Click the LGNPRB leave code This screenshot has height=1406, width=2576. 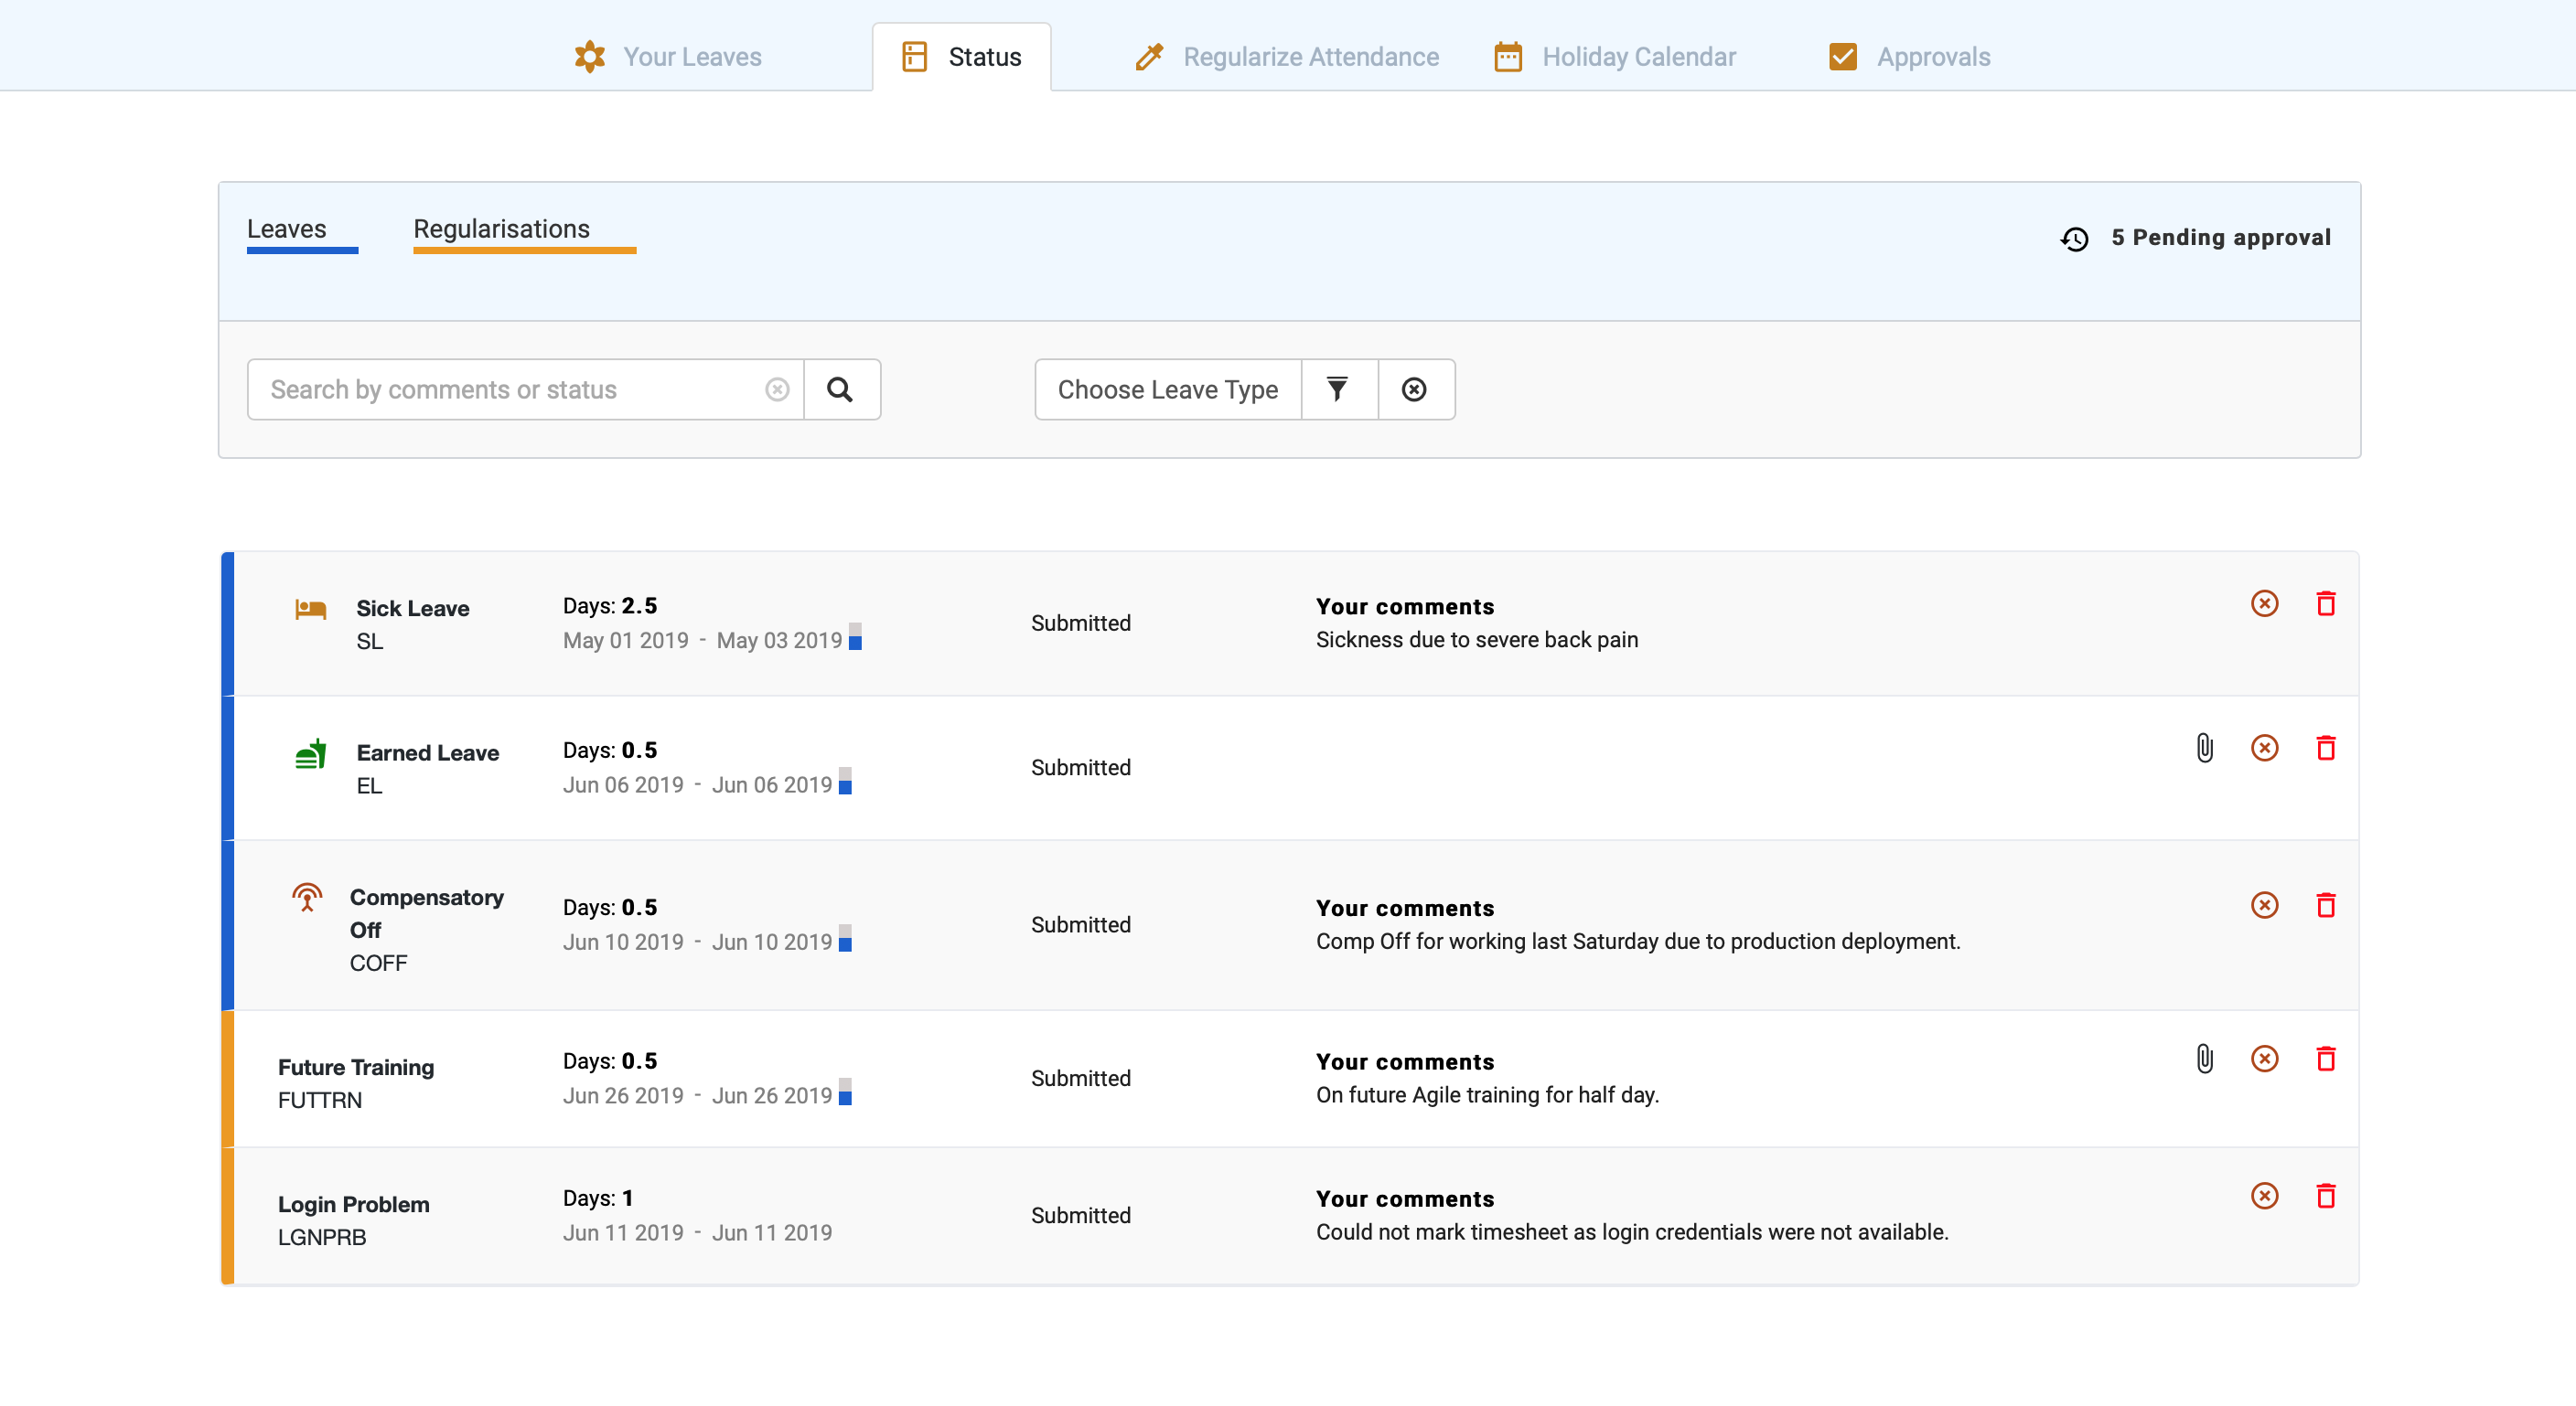click(322, 1237)
